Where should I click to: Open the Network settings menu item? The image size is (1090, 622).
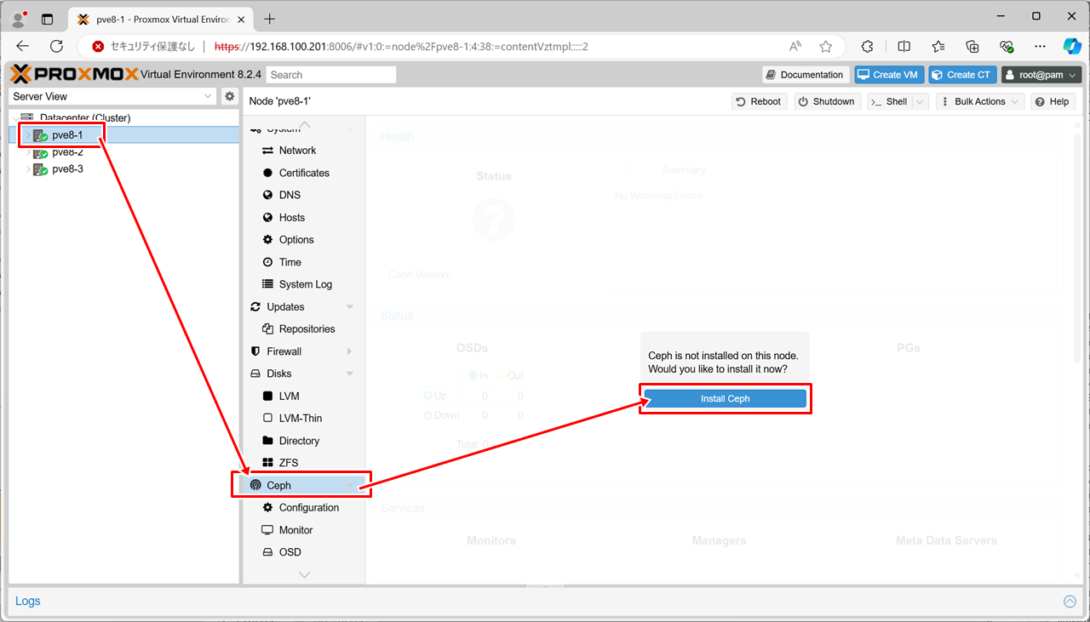(297, 151)
